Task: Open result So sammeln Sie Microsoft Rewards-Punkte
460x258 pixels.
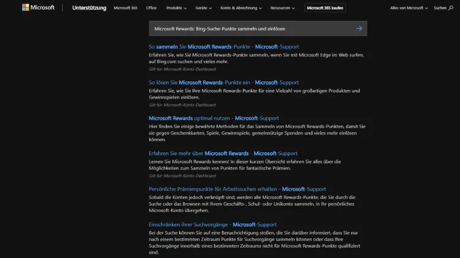Action: coord(223,46)
